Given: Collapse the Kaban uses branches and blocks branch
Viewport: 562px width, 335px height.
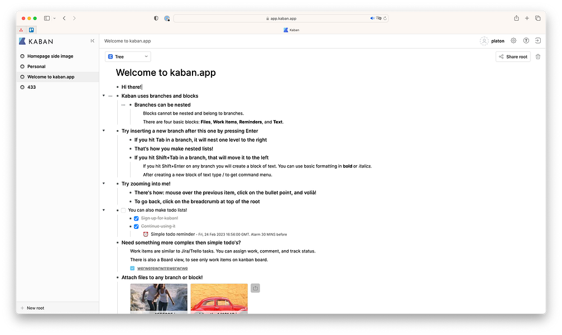Looking at the screenshot, I should [x=104, y=96].
